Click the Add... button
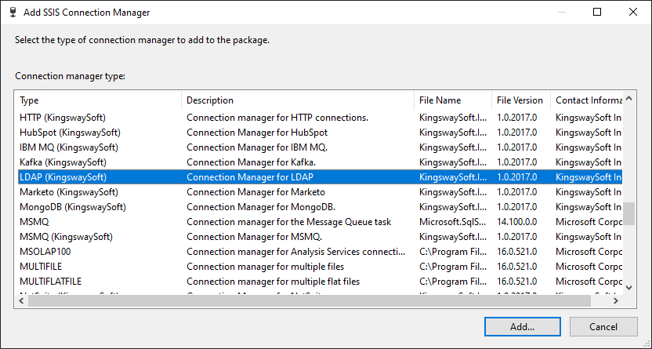Viewport: 652px width, 349px height. coord(522,326)
